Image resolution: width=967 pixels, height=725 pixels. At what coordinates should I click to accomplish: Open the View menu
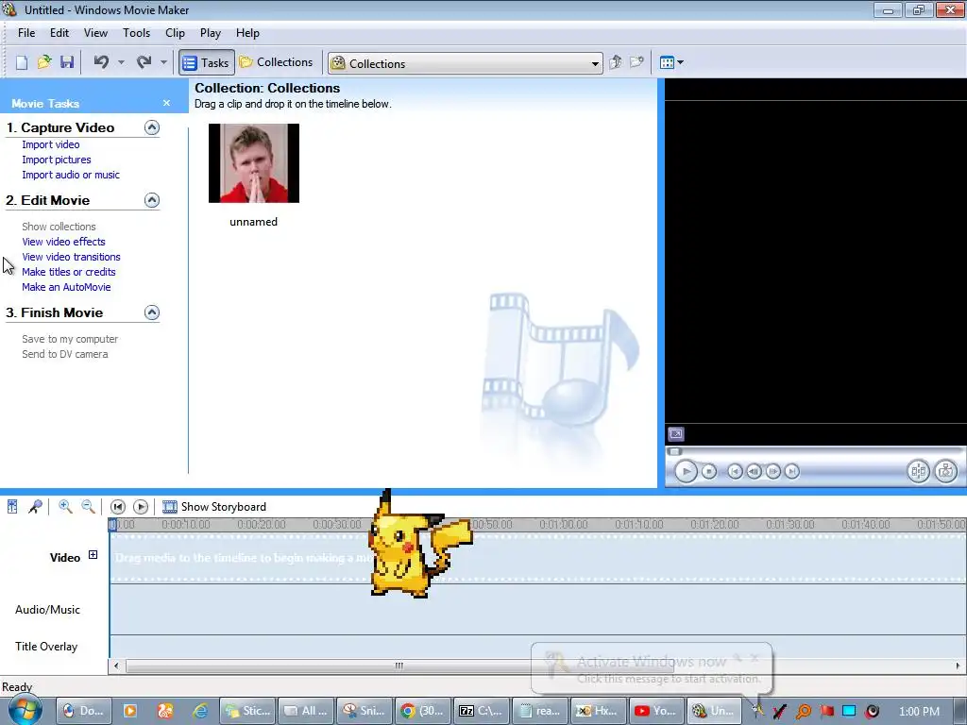95,33
